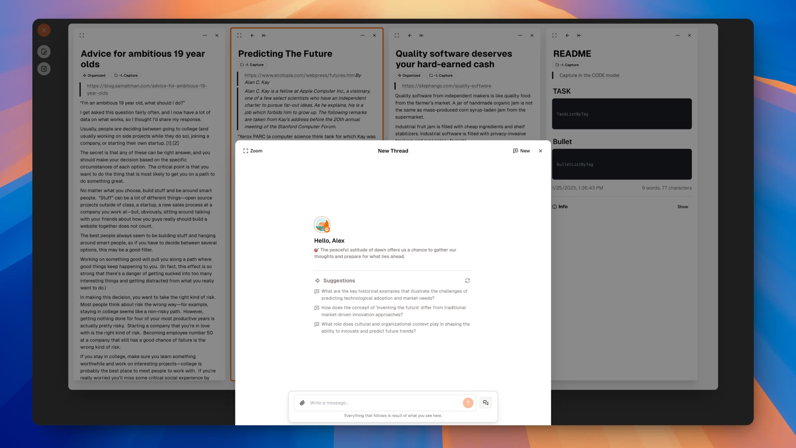Click the attach file icon in message bar
The width and height of the screenshot is (796, 448).
point(302,403)
